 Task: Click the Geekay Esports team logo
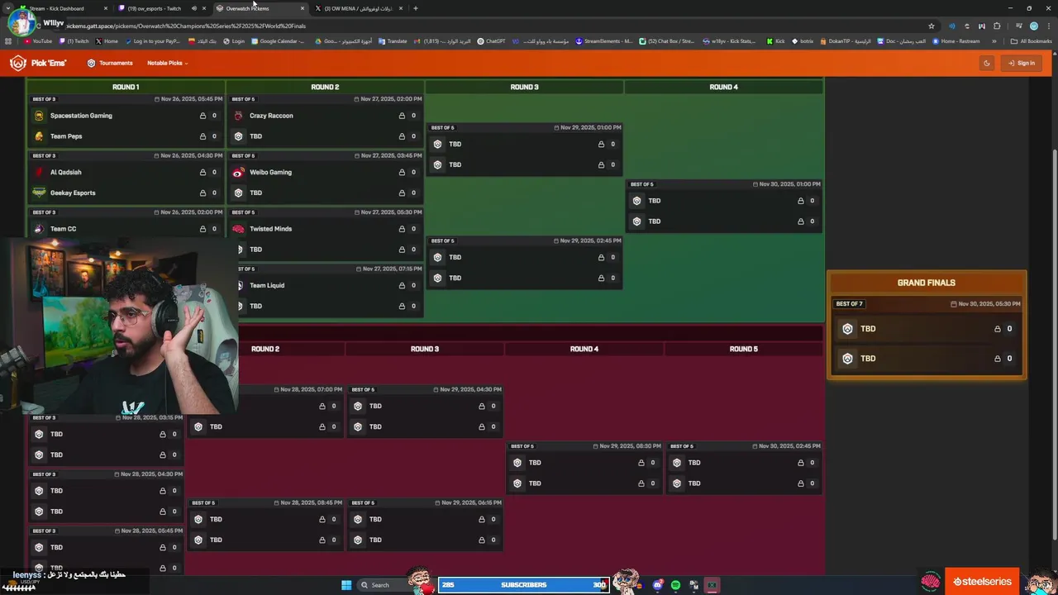pyautogui.click(x=39, y=193)
